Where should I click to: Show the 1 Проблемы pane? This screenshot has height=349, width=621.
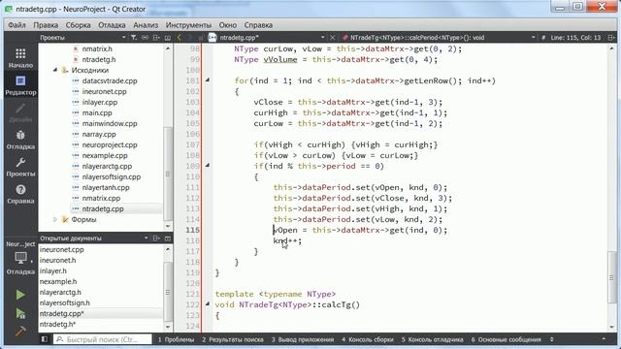pyautogui.click(x=176, y=339)
